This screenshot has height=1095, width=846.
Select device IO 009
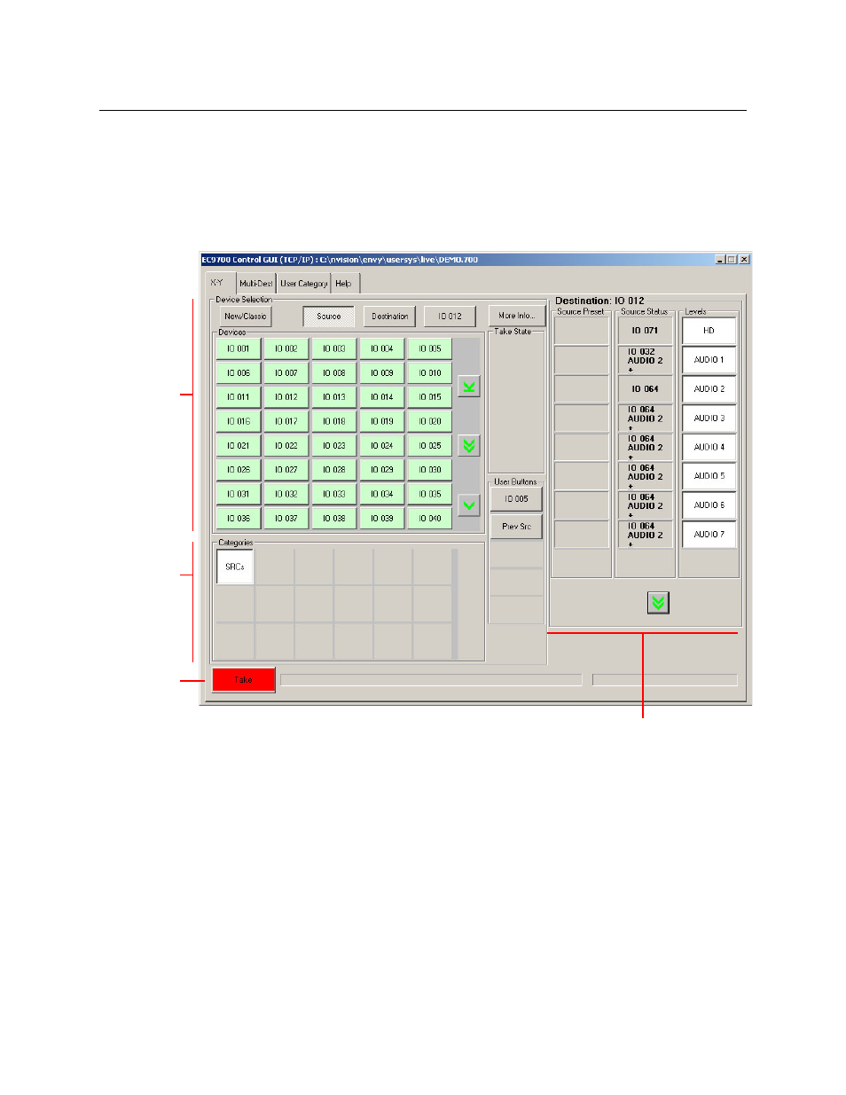click(x=381, y=373)
